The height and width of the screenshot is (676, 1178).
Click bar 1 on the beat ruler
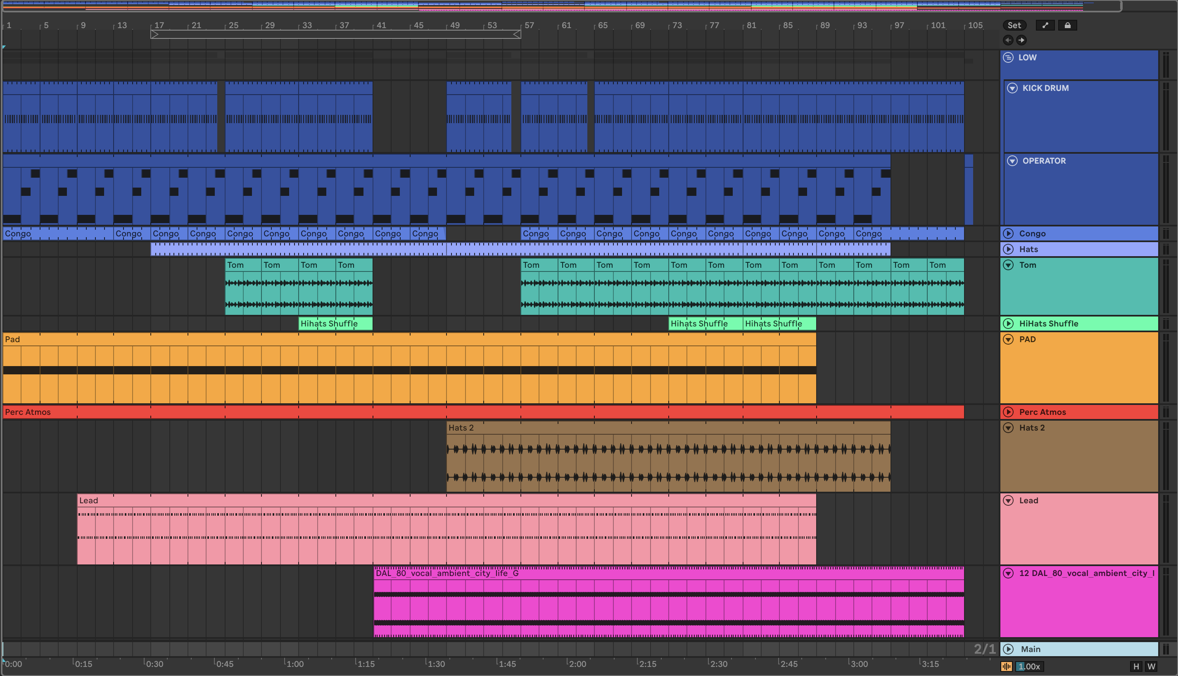(9, 26)
